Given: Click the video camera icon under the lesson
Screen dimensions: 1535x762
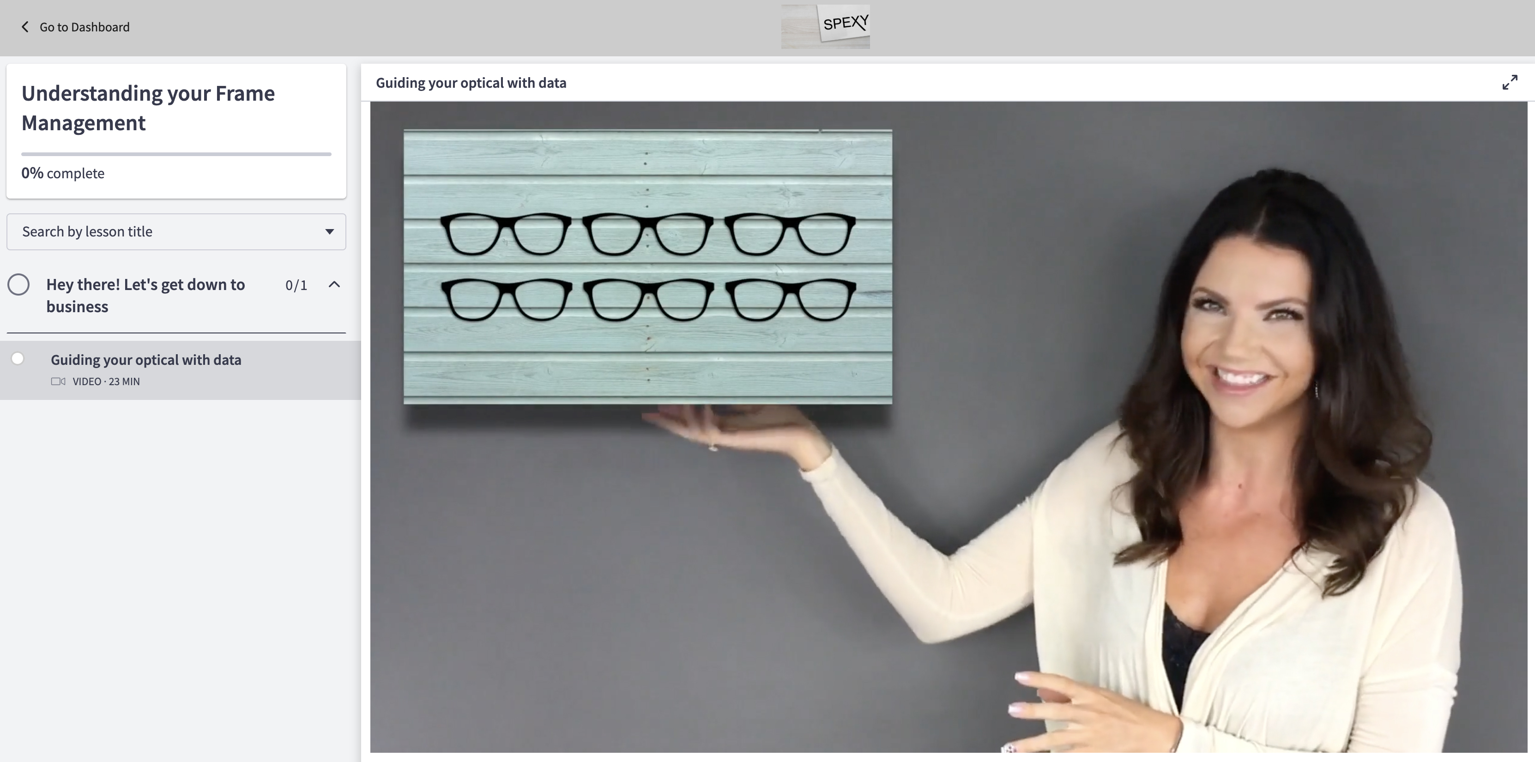Looking at the screenshot, I should [x=58, y=381].
